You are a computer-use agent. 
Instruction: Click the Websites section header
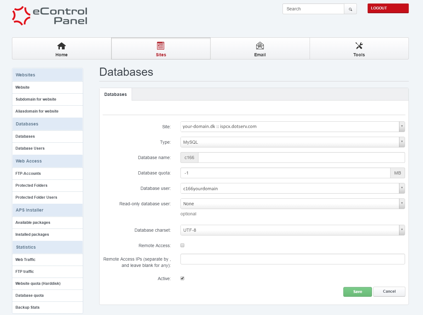(x=48, y=75)
